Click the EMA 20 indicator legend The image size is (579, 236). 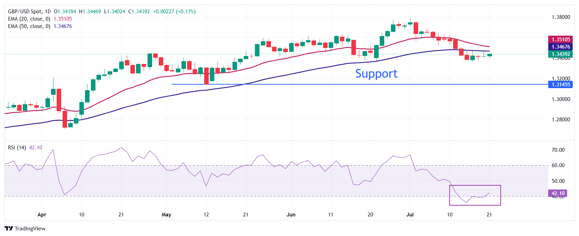pyautogui.click(x=29, y=19)
